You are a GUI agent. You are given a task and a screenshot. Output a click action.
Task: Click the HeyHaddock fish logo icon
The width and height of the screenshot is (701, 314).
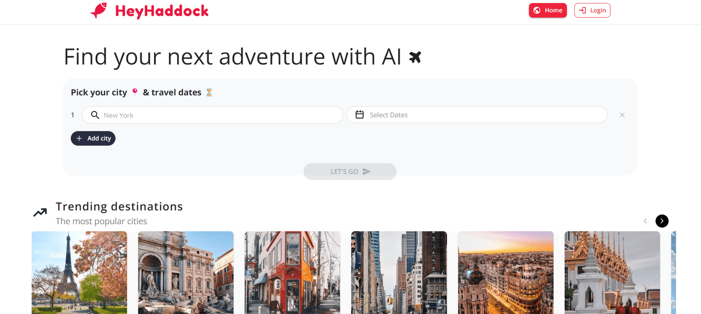pyautogui.click(x=99, y=10)
